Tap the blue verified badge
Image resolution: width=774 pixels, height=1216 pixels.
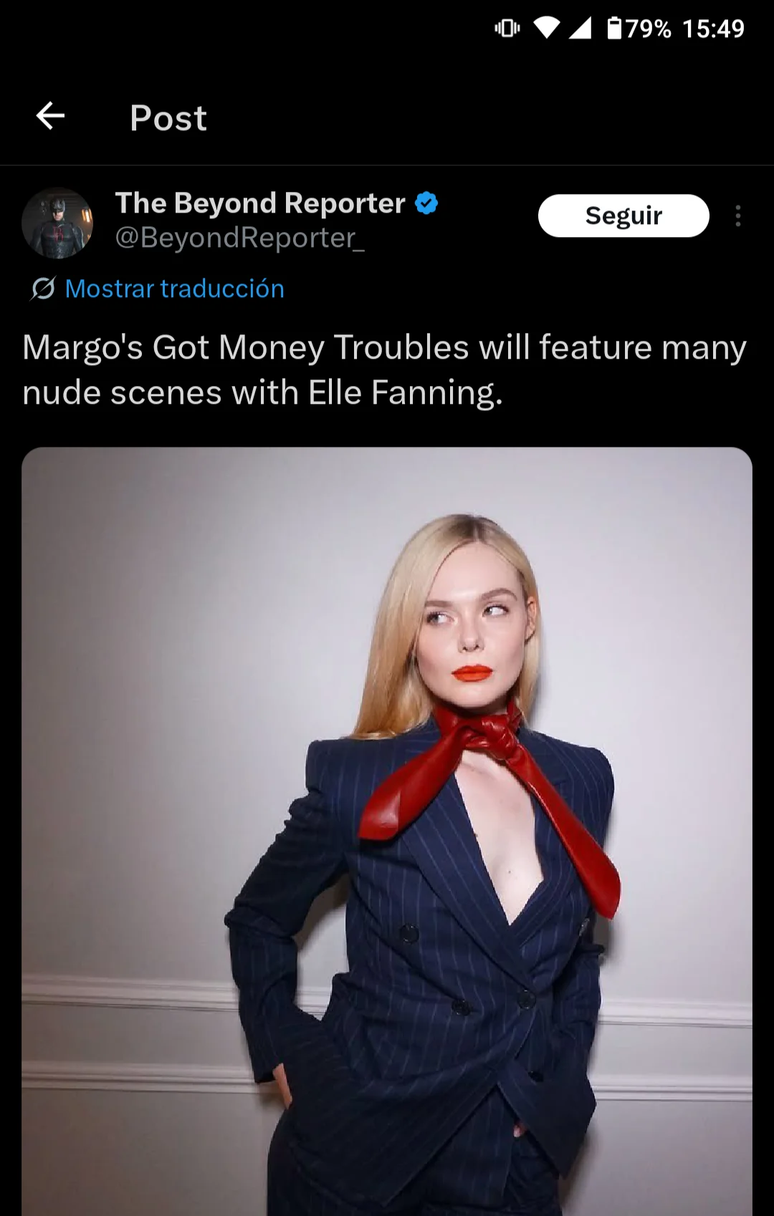tap(426, 203)
